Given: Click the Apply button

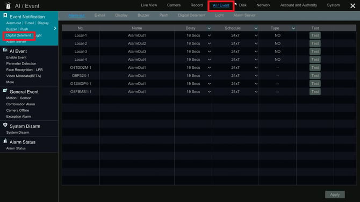Looking at the screenshot, I should 335,194.
